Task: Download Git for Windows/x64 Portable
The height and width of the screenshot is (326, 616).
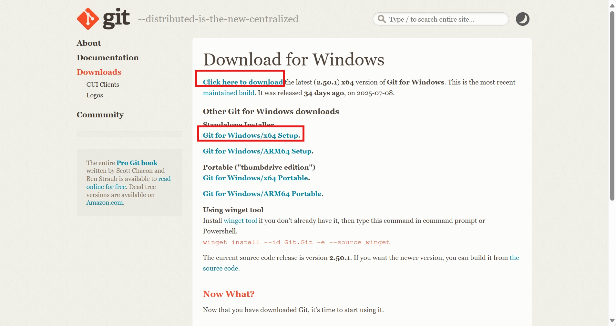Action: coord(256,178)
